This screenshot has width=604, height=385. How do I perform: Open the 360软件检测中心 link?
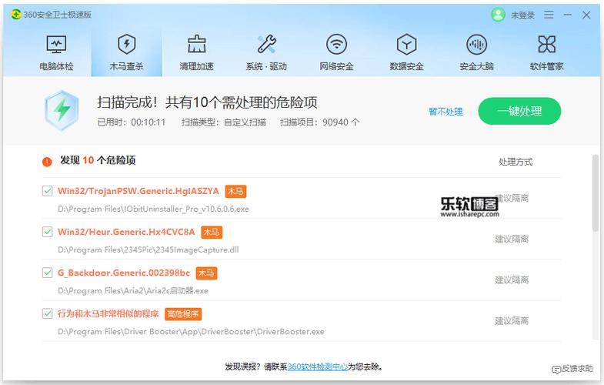(318, 367)
